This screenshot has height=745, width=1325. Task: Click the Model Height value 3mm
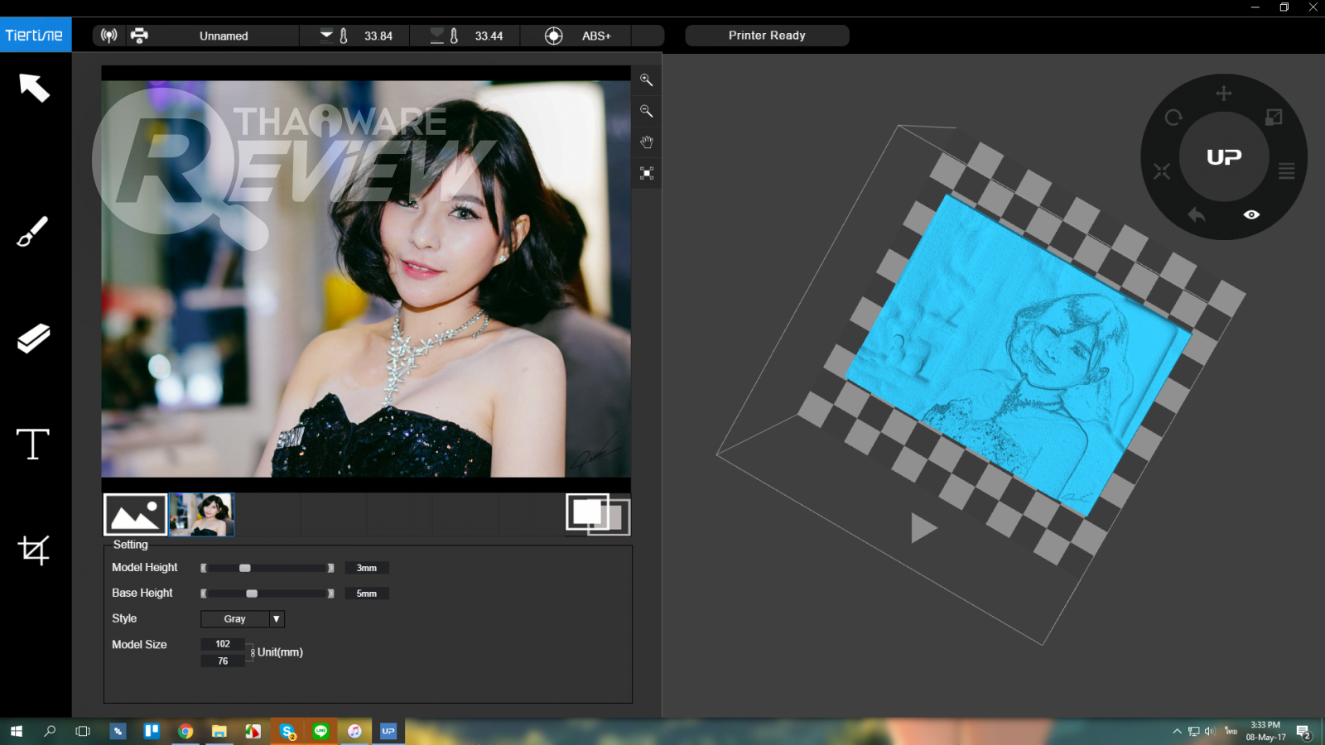point(367,568)
